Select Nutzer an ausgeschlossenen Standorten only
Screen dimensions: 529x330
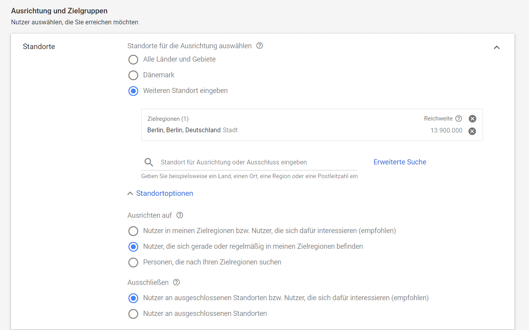[133, 314]
